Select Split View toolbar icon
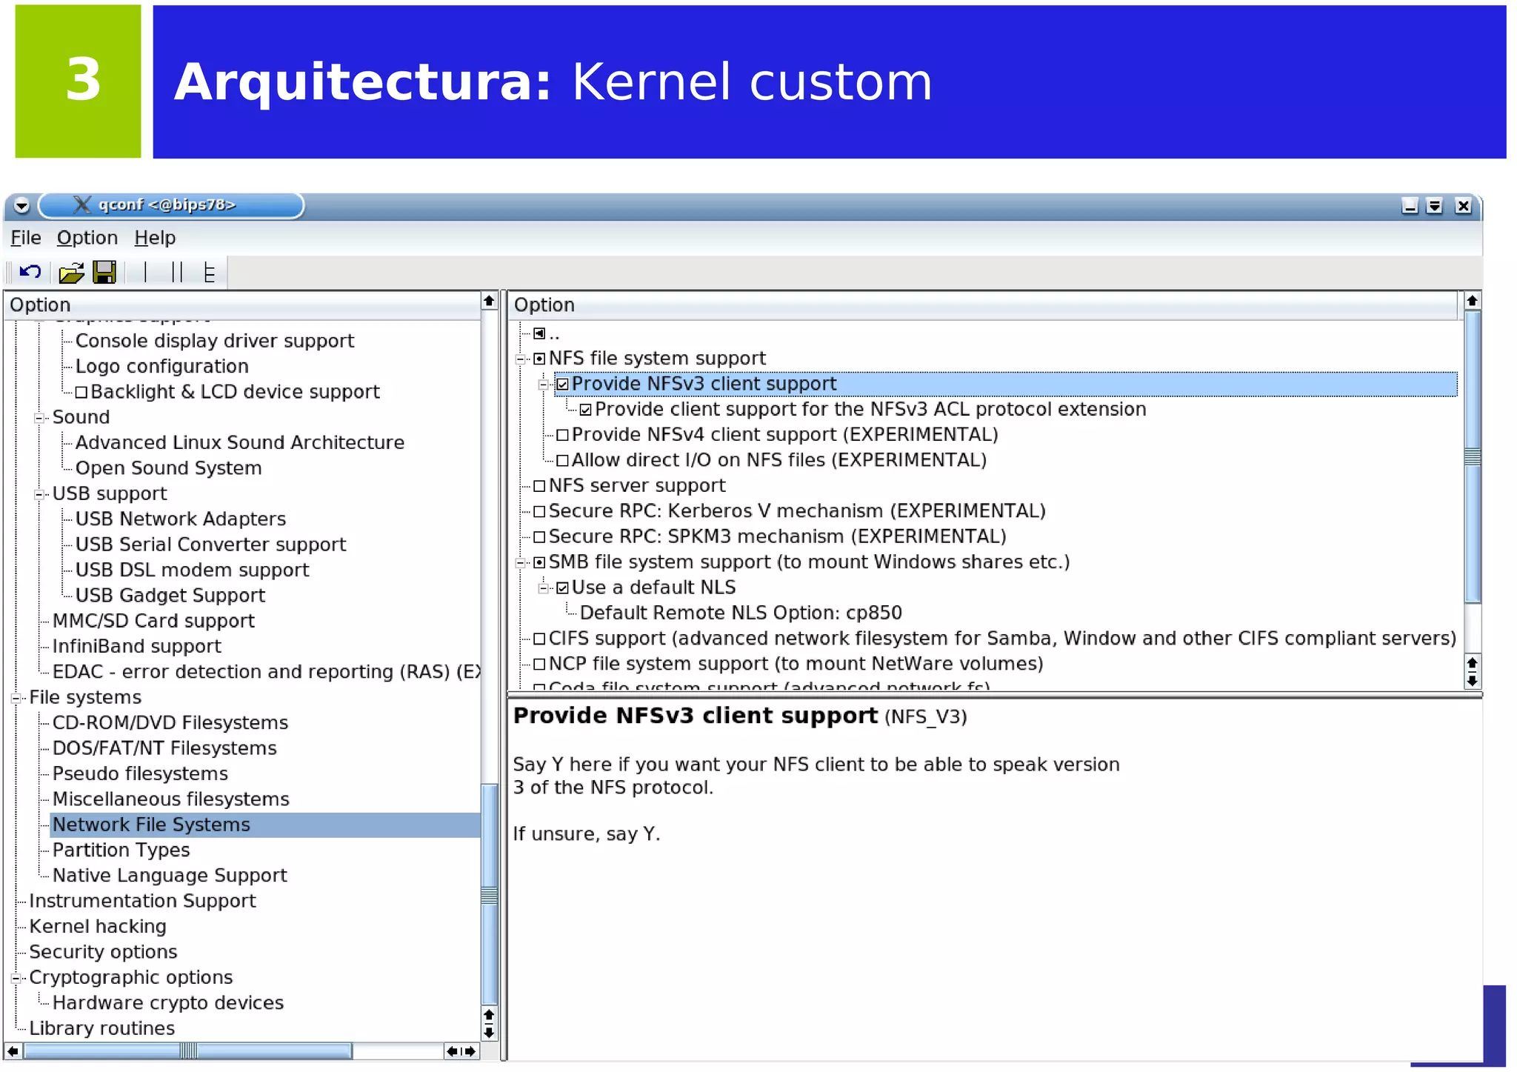The image size is (1517, 1072). (x=177, y=273)
